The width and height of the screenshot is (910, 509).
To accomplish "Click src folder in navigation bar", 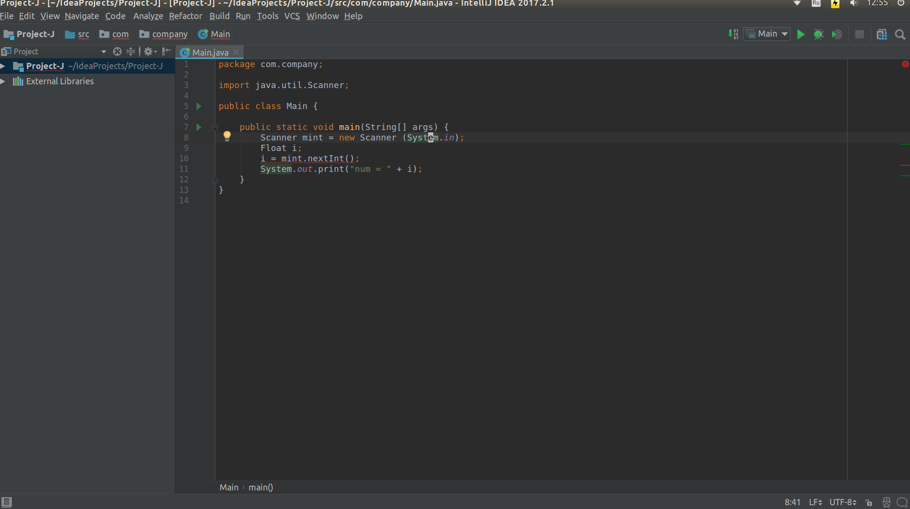I will (78, 34).
